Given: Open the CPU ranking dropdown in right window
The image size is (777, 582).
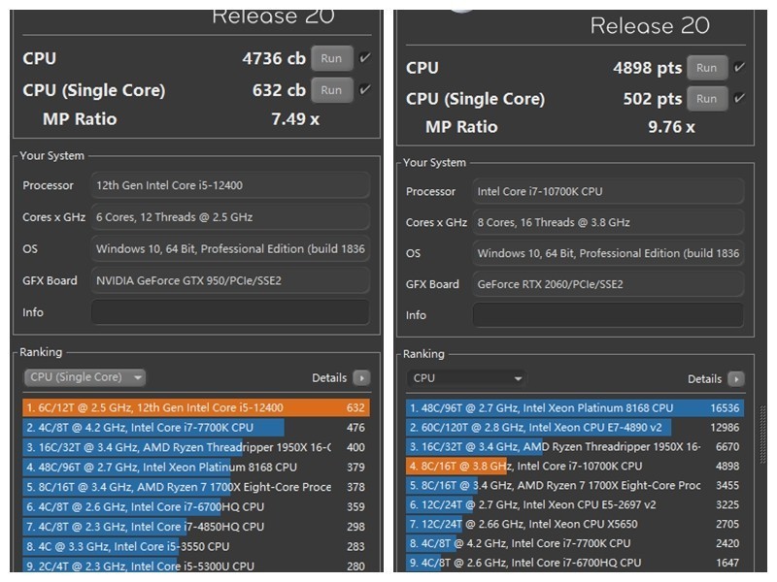Looking at the screenshot, I should [x=466, y=378].
